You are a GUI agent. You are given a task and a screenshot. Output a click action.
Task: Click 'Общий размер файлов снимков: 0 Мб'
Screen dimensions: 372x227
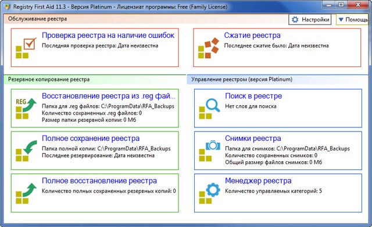pos(273,162)
